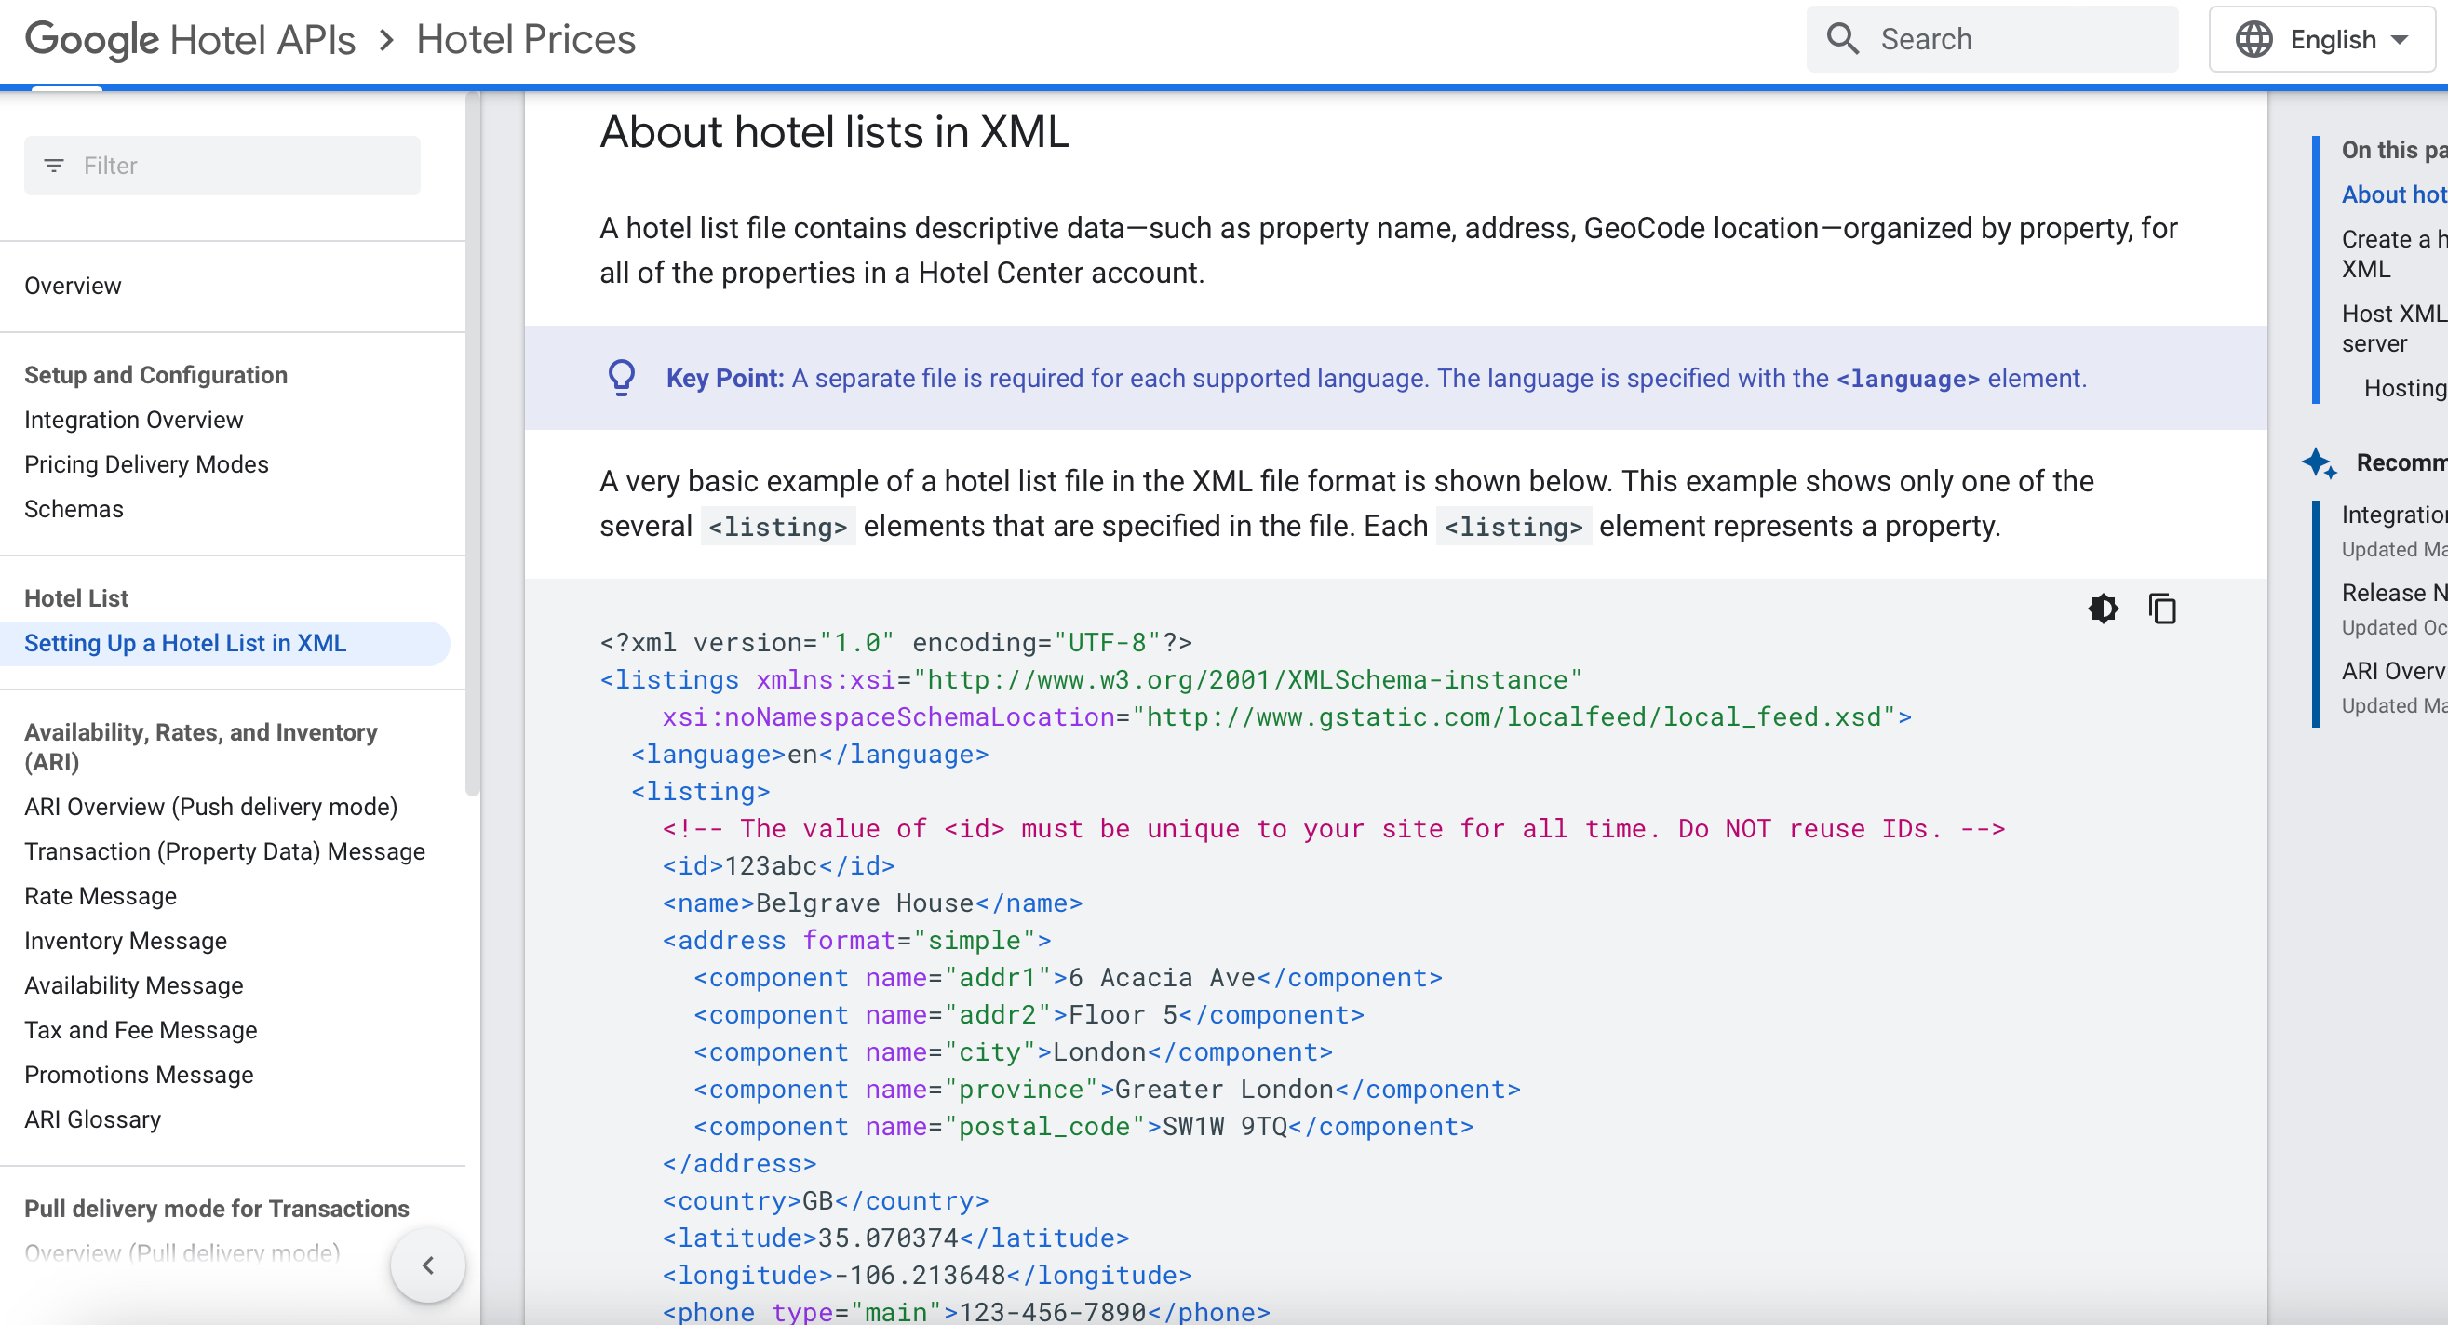The image size is (2448, 1325).
Task: Click the phone 123-456-7890 line
Action: tap(965, 1312)
